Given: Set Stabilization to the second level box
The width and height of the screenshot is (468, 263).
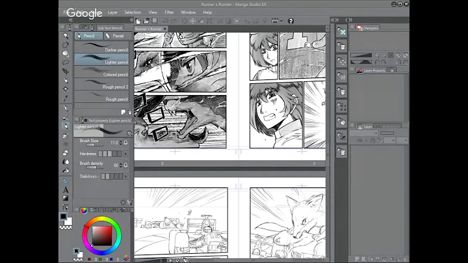Looking at the screenshot, I should 107,176.
